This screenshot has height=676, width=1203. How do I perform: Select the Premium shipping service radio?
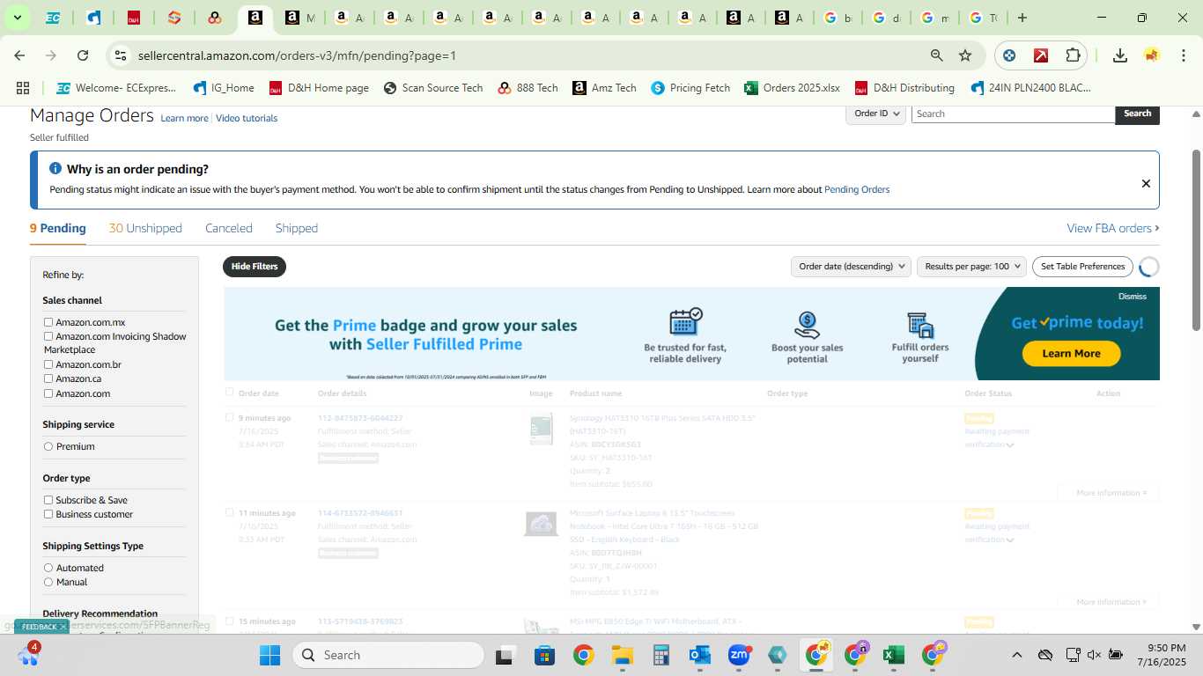(48, 446)
